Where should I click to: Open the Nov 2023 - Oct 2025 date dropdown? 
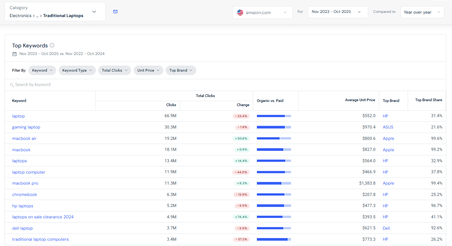point(338,12)
